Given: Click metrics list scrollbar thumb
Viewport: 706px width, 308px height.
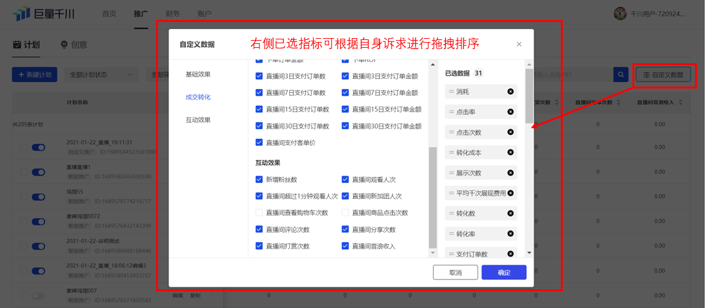Looking at the screenshot, I should [432, 198].
